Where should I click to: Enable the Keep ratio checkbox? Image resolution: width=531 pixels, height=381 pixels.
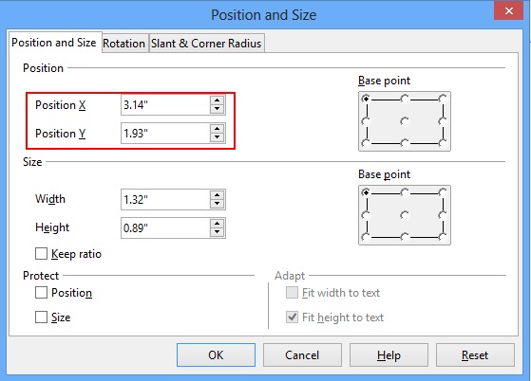point(41,254)
